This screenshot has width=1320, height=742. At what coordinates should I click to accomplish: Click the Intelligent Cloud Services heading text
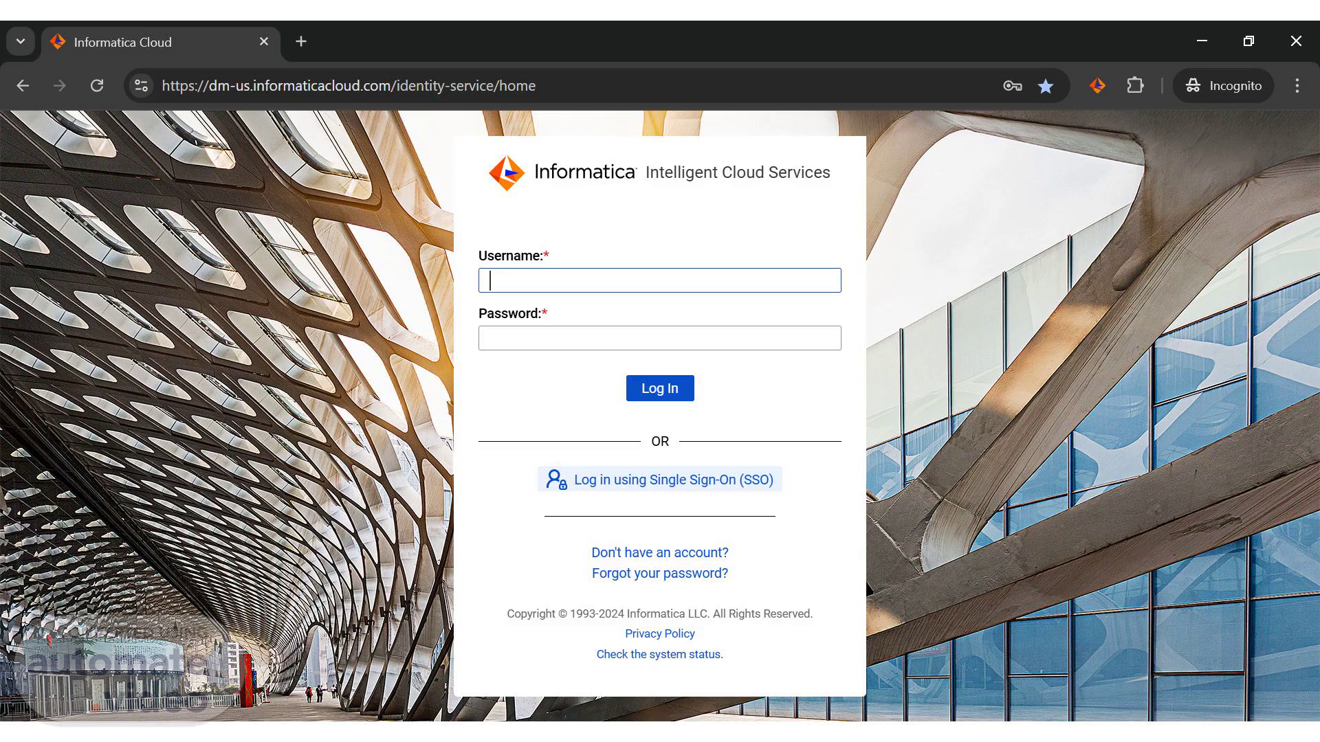738,172
